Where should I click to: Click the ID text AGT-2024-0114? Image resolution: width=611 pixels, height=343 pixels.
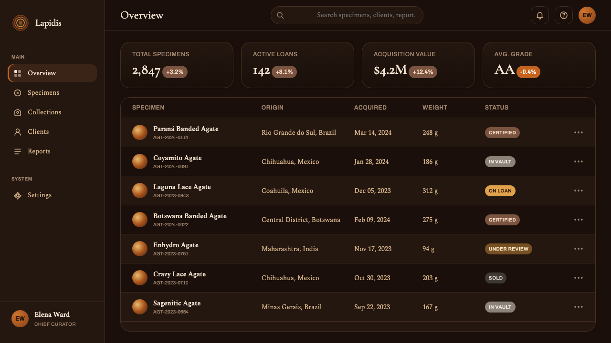170,138
